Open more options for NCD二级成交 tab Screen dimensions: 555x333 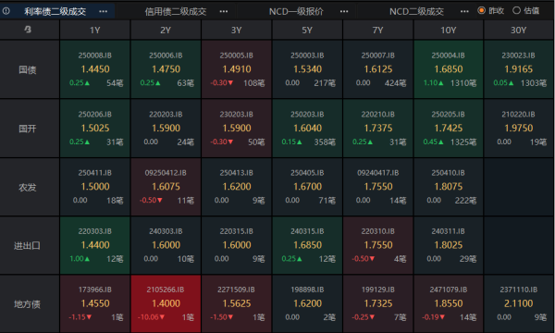point(464,11)
